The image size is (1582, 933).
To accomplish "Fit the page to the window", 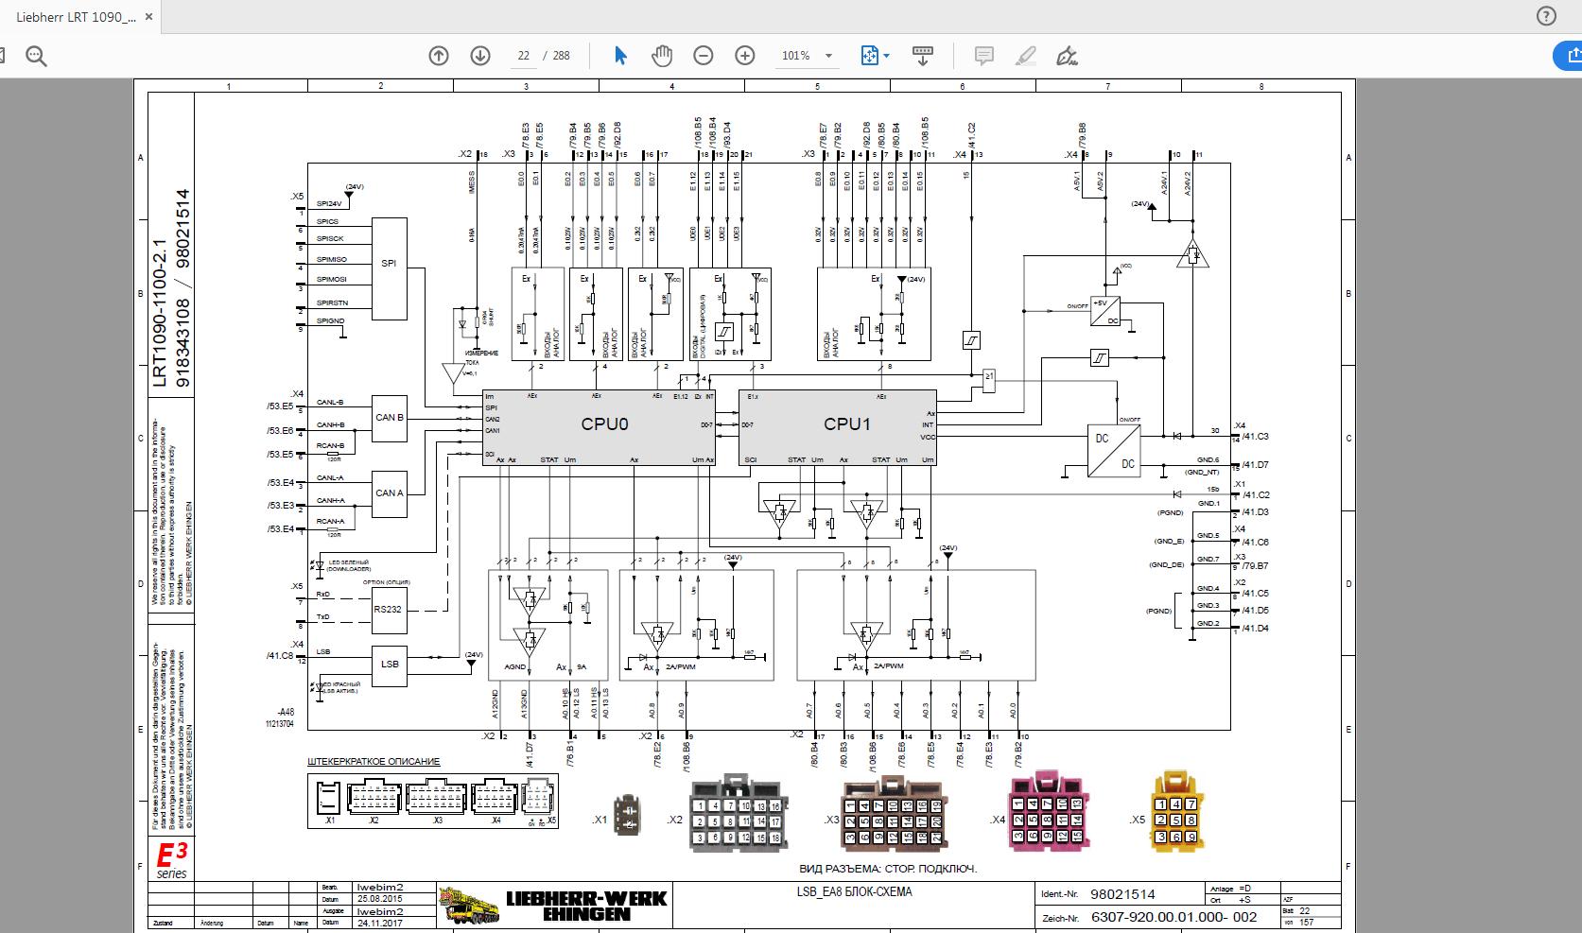I will (869, 56).
